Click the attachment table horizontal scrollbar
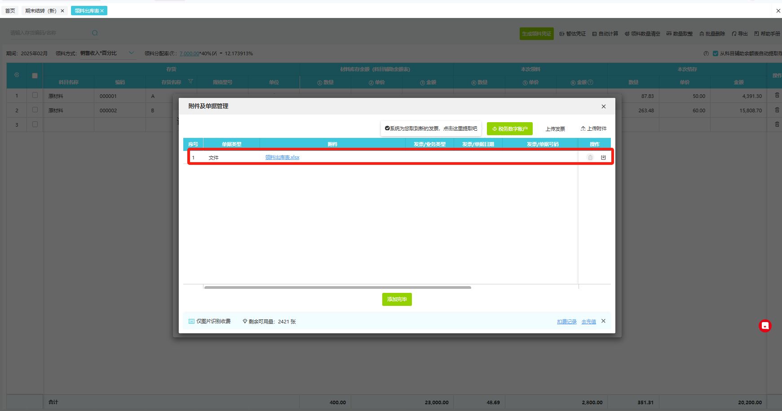 point(337,287)
